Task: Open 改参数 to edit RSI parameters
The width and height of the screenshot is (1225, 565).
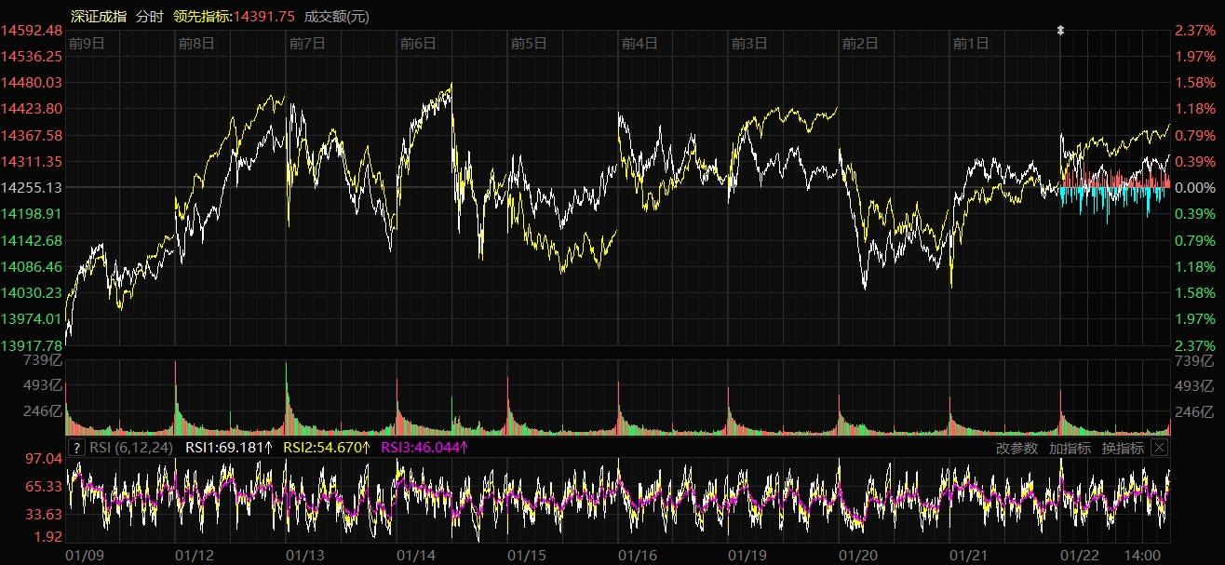Action: pyautogui.click(x=1016, y=448)
